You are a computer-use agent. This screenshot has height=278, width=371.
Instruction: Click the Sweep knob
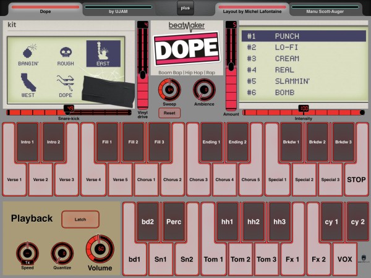[169, 90]
